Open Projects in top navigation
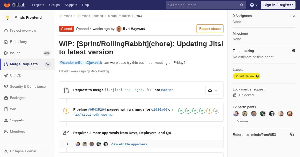The image size is (300, 157). click(38, 5)
